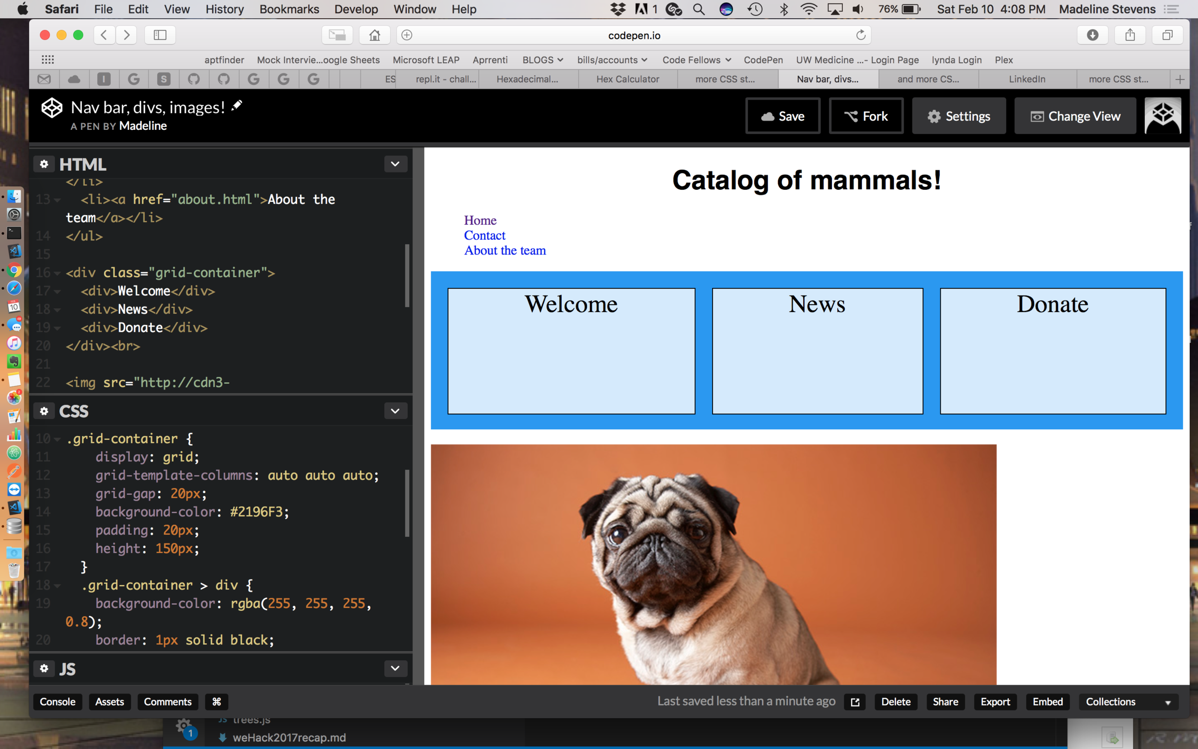Open the user avatar menu

pos(1163,115)
